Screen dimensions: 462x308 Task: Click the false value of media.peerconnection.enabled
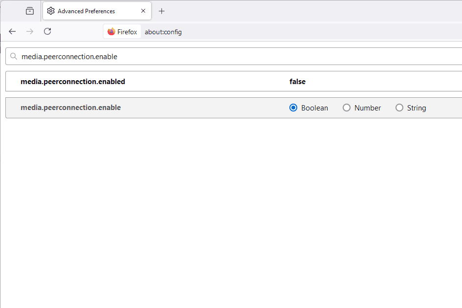tap(297, 82)
